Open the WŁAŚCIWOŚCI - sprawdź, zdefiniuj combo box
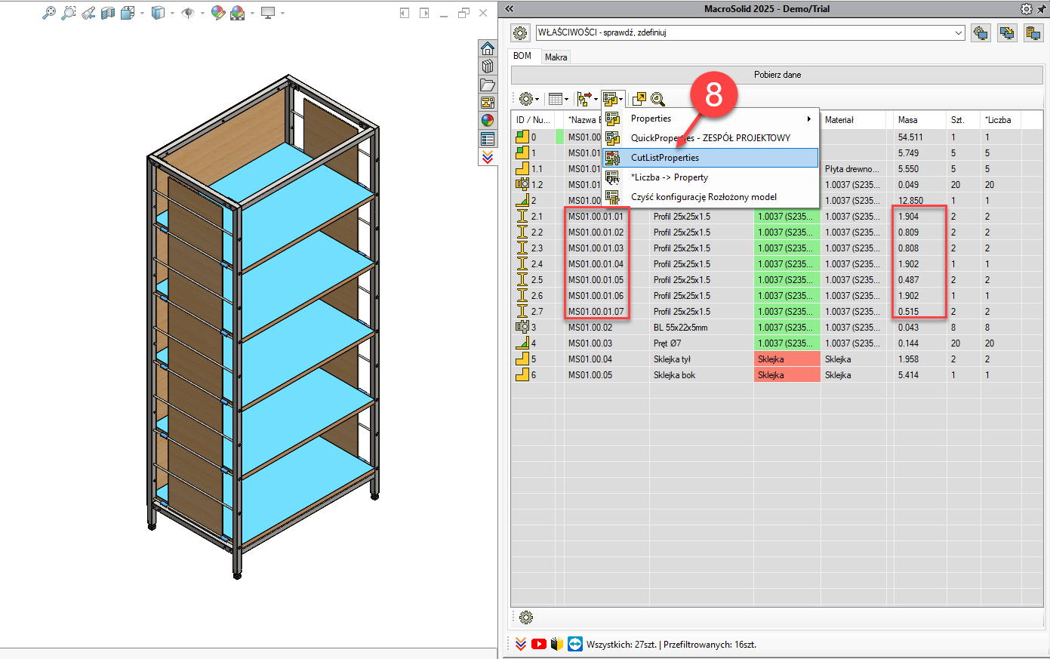 point(750,33)
